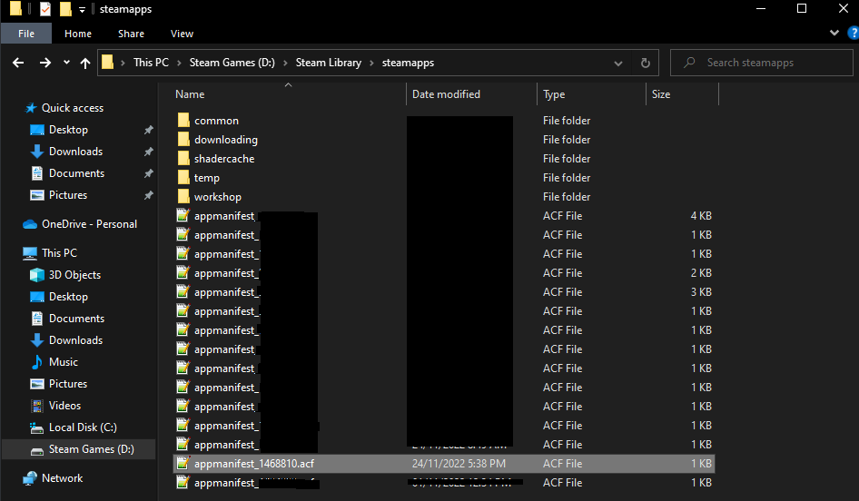Click the Back navigation arrow
Screen dimensions: 859x501
[x=18, y=63]
